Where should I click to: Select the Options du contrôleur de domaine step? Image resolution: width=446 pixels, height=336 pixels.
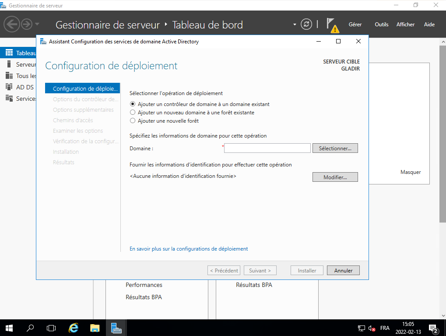(x=85, y=99)
